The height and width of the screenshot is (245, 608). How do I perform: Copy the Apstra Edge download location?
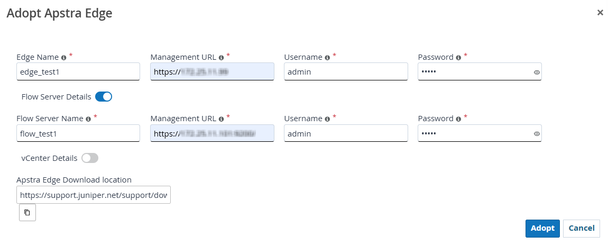tap(27, 213)
